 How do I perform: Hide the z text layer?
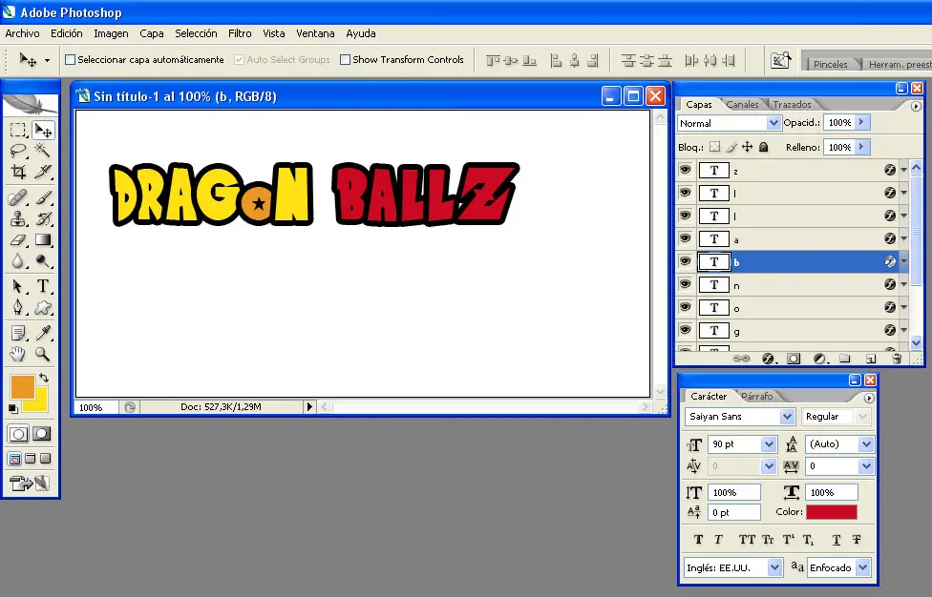tap(686, 171)
